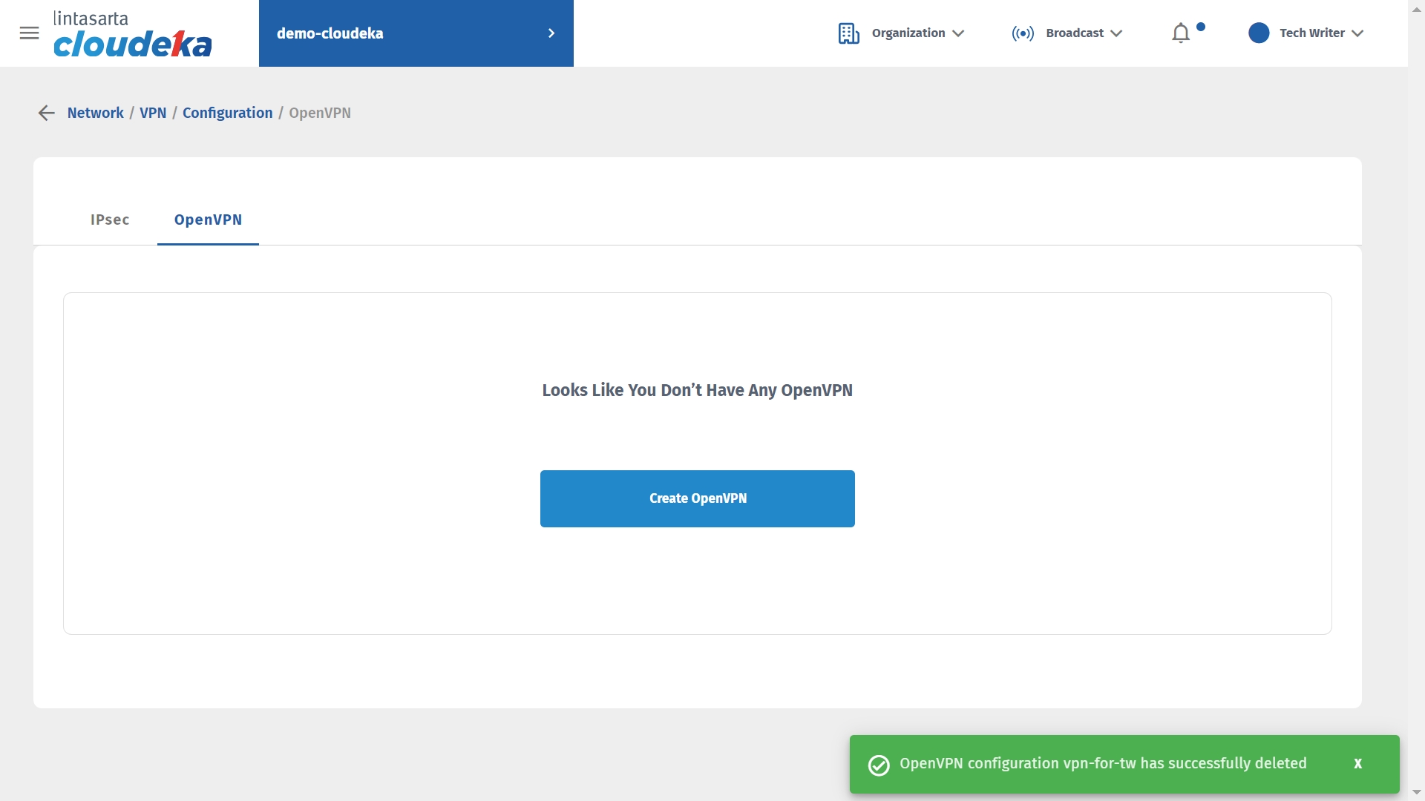The image size is (1425, 801).
Task: Switch to the IPsec tab
Action: click(110, 220)
